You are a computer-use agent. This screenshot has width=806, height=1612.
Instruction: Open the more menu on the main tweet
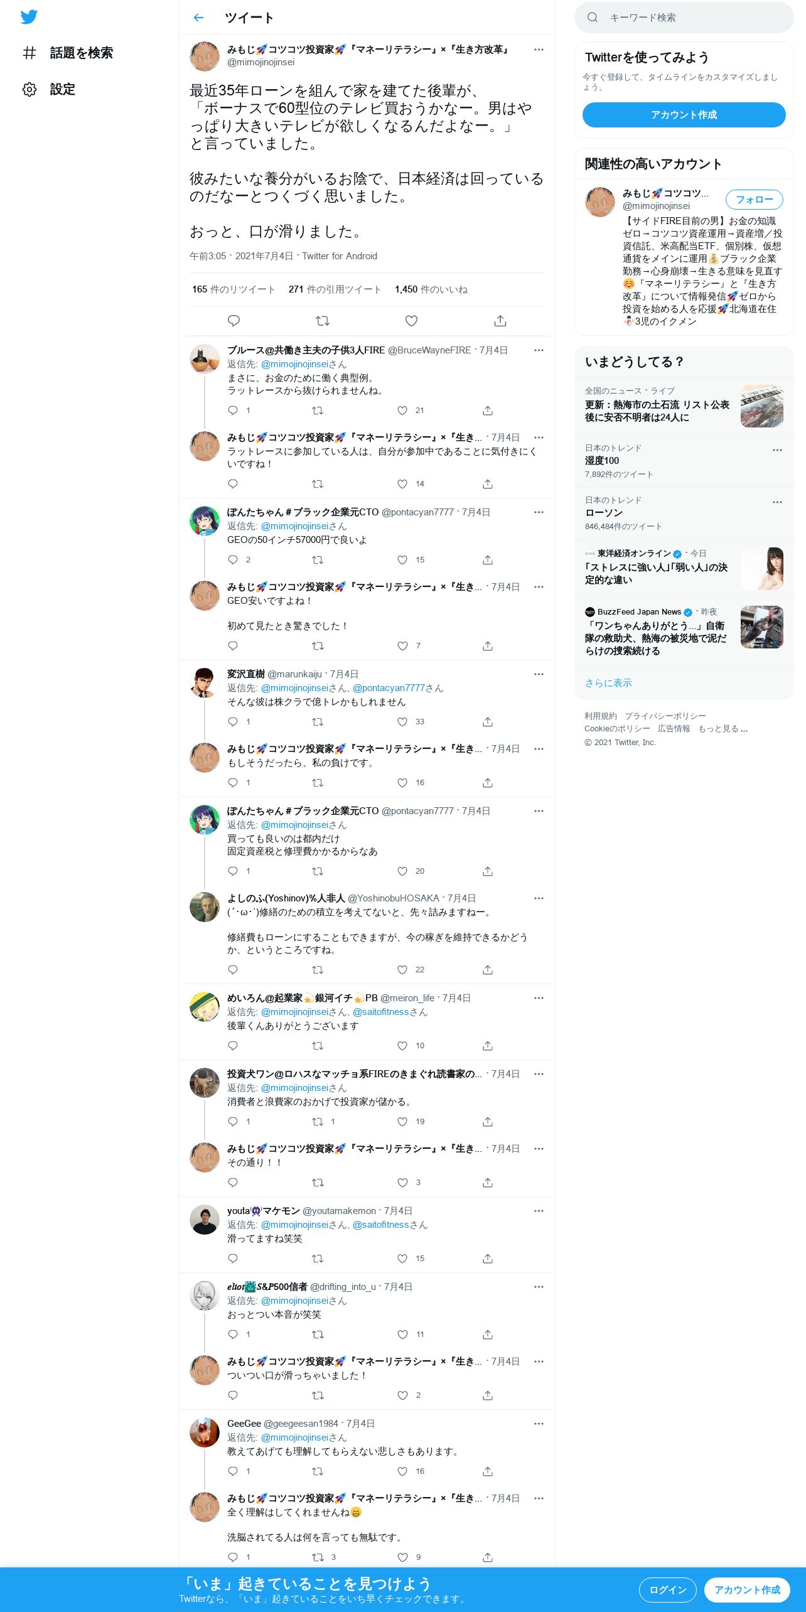pos(539,50)
